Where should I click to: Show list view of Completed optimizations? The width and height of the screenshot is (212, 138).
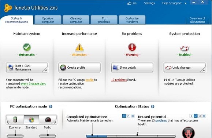133,116
